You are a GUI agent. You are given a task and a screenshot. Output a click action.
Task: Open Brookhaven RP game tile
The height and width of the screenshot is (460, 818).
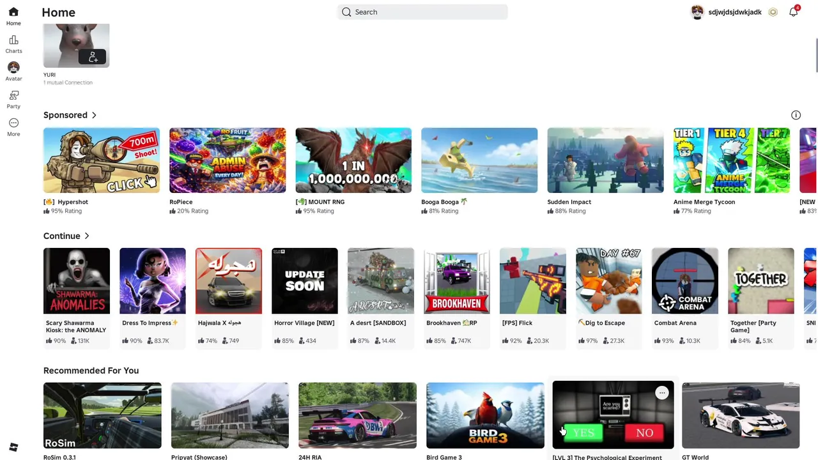(457, 298)
